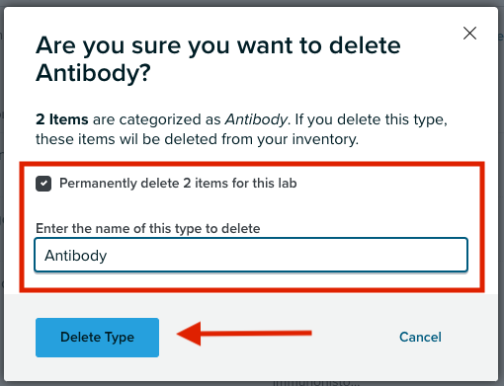Click the warning sentence about inventory deletion
The width and height of the screenshot is (504, 386).
241,129
